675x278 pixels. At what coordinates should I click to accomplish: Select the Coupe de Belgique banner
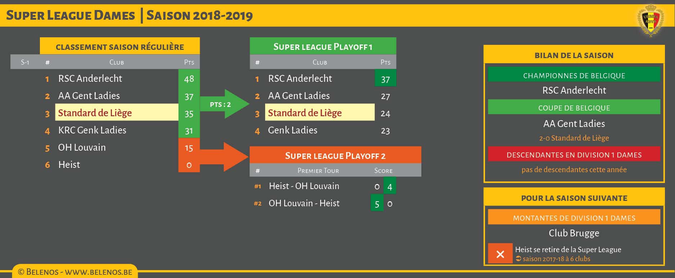tap(574, 108)
